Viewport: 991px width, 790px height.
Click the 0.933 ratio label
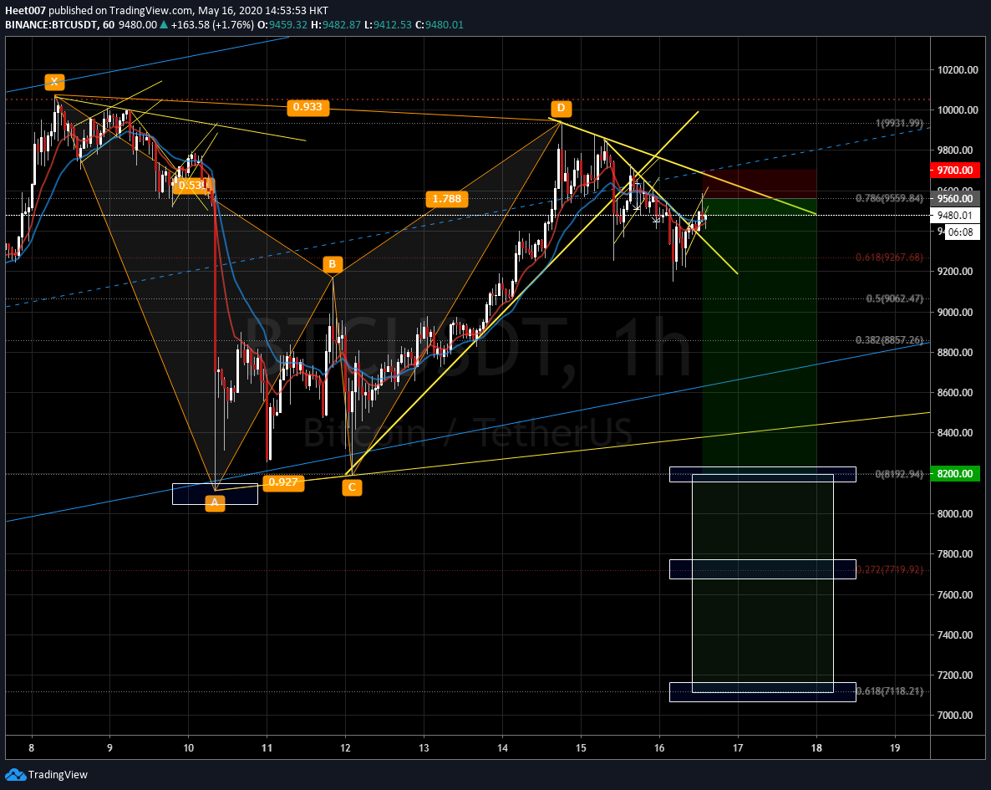tap(307, 107)
